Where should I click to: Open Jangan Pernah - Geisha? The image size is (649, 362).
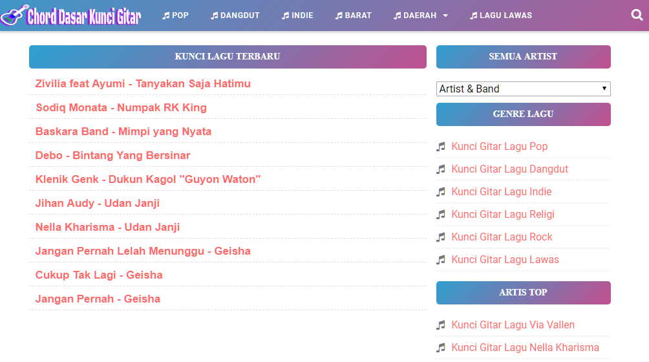coord(98,299)
